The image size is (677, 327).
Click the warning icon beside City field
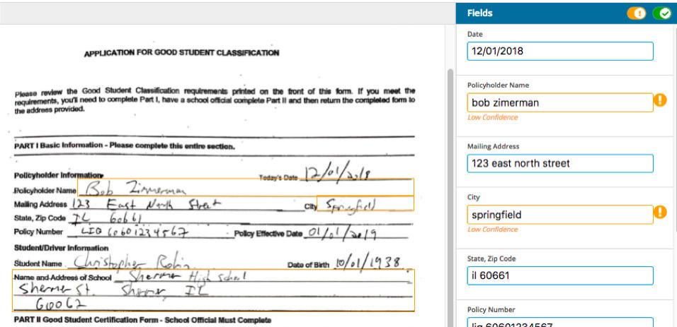[660, 212]
